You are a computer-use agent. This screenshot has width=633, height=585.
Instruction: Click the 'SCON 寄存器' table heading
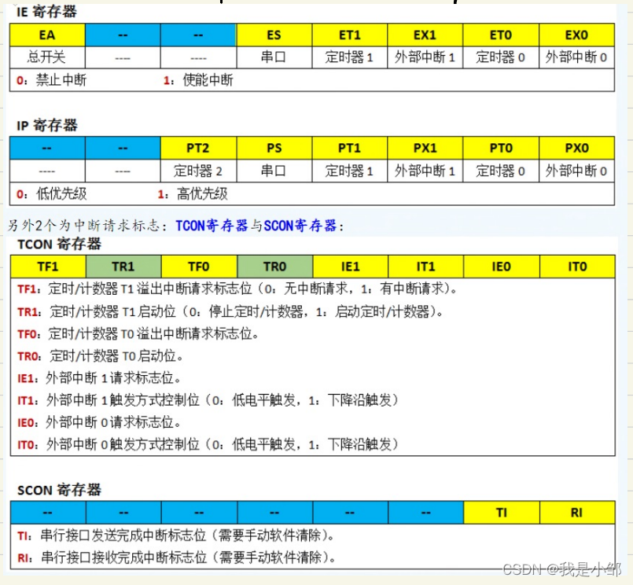tap(59, 490)
